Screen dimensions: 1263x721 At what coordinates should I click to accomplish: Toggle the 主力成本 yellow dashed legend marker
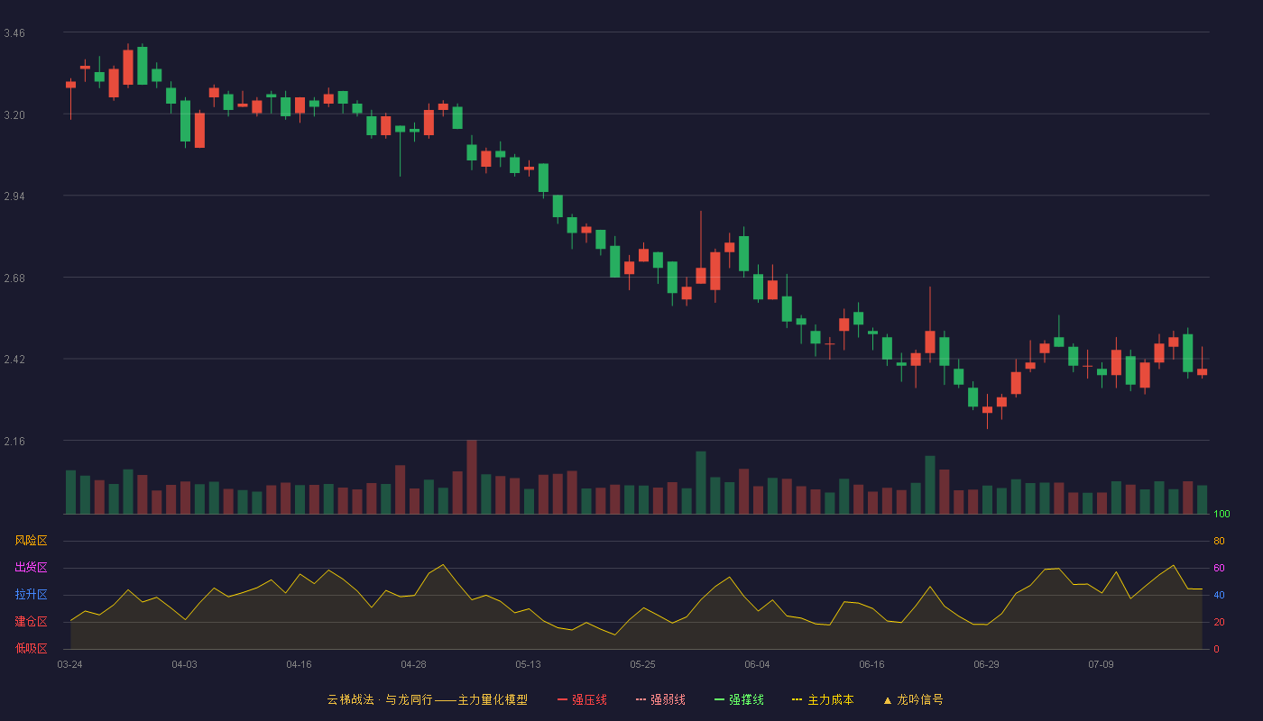point(797,699)
